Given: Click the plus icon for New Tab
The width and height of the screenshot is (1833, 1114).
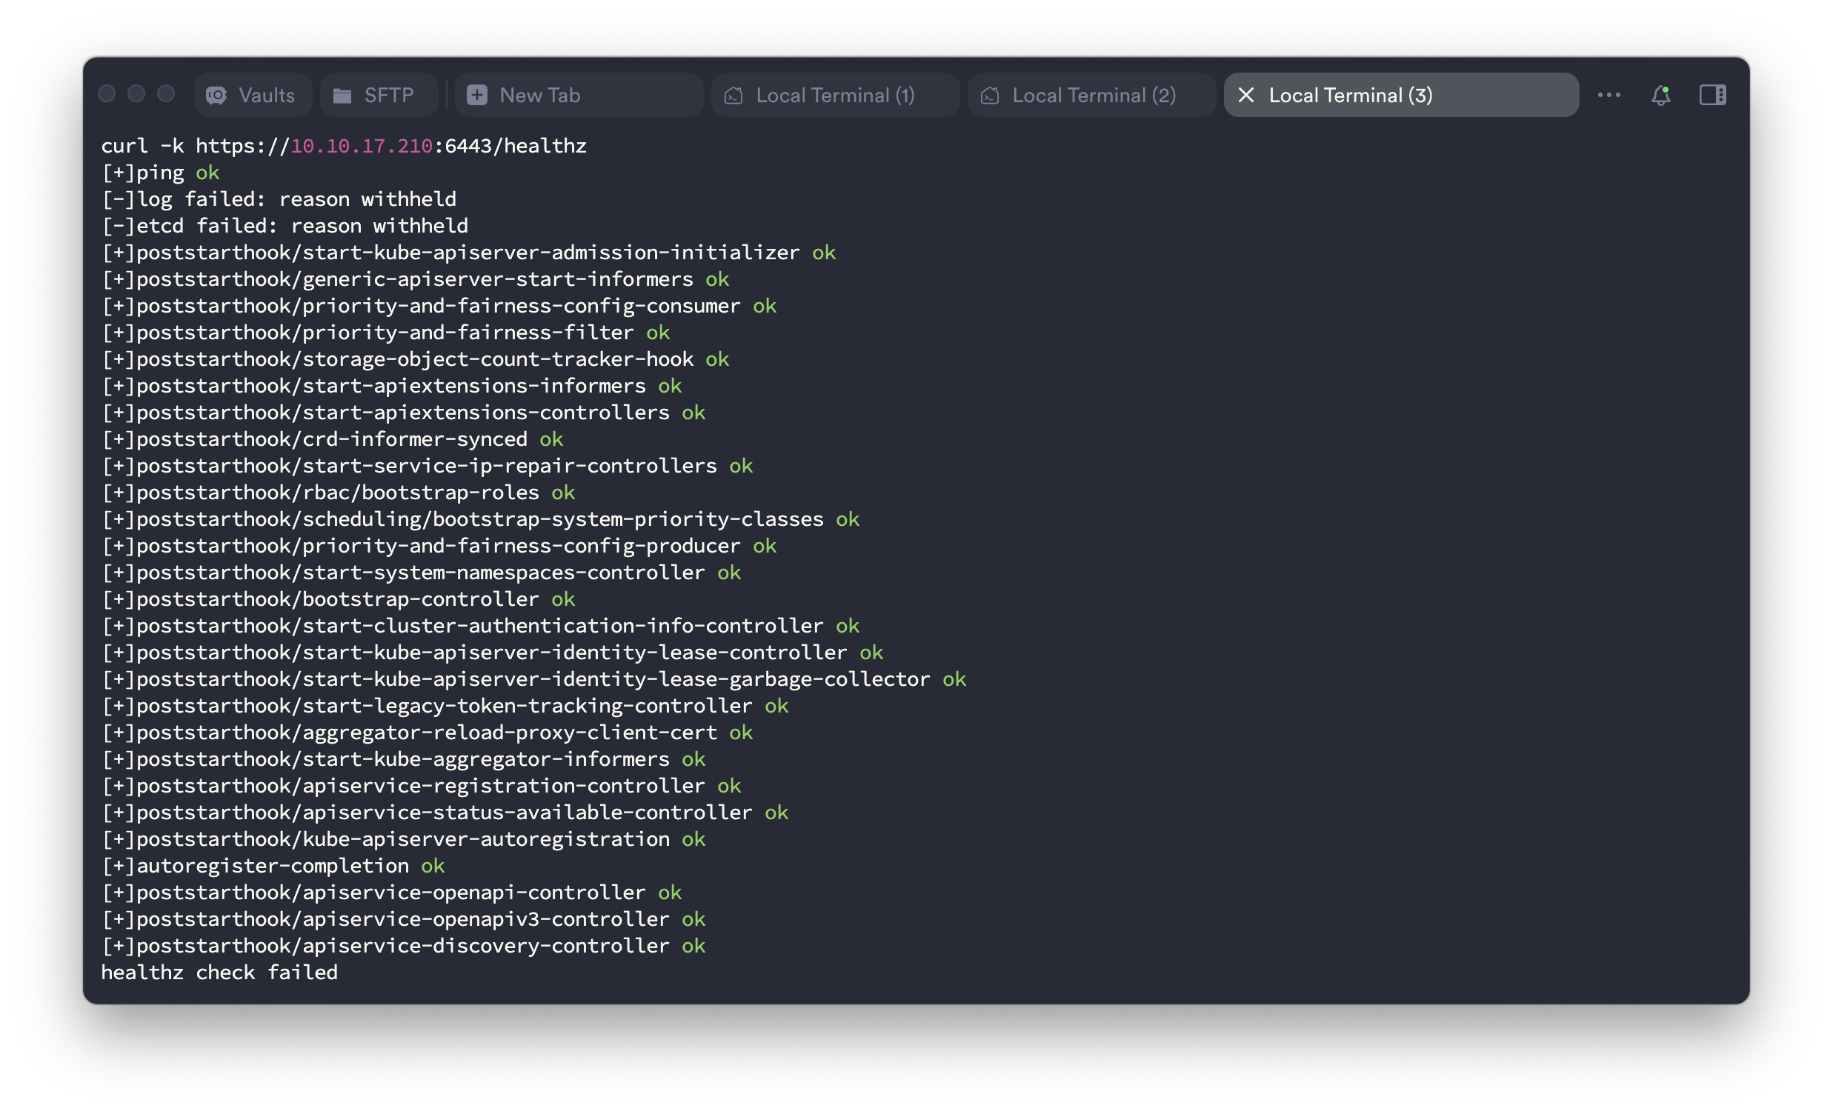Looking at the screenshot, I should [x=477, y=96].
